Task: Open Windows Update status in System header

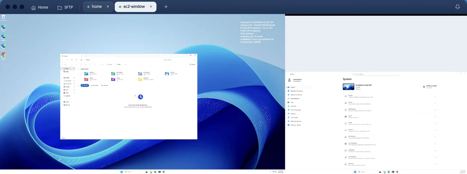Action: [430, 86]
